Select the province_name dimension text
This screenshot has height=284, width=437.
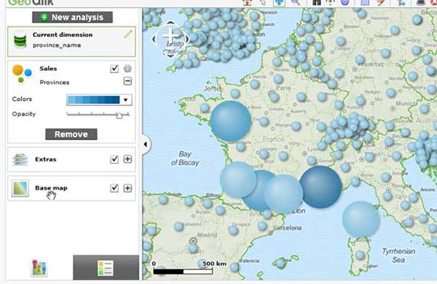[x=57, y=45]
